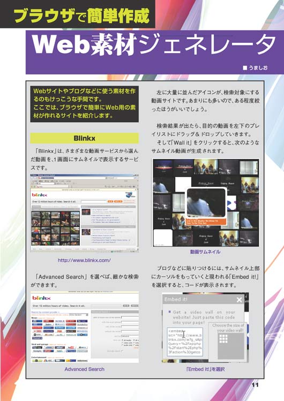Click the blinkx logo in Advanced Search screenshot
The image size is (284, 401).
41,298
